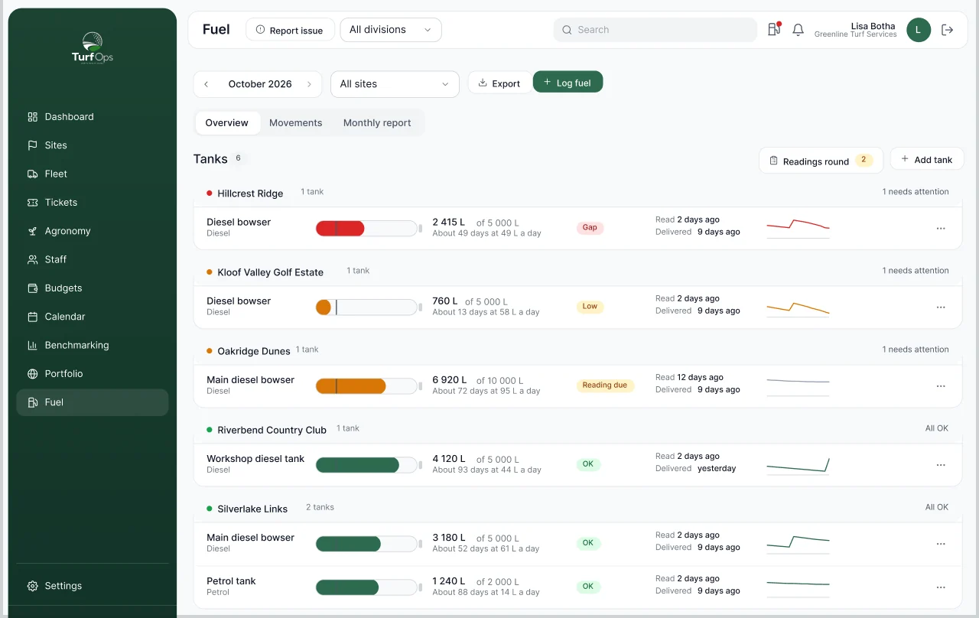This screenshot has height=618, width=979.
Task: Navigate to Sites in the sidebar
Action: pos(93,145)
